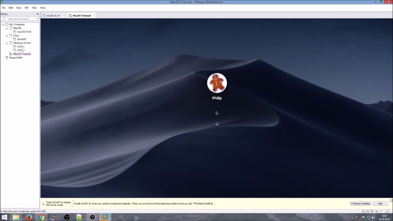Viewport: 393px width, 221px height.
Task: Open the Windows Start button
Action: [4, 217]
